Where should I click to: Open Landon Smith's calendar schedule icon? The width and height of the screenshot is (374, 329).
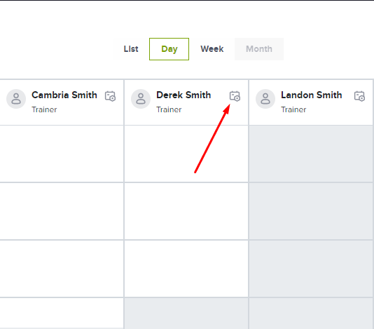pyautogui.click(x=359, y=96)
